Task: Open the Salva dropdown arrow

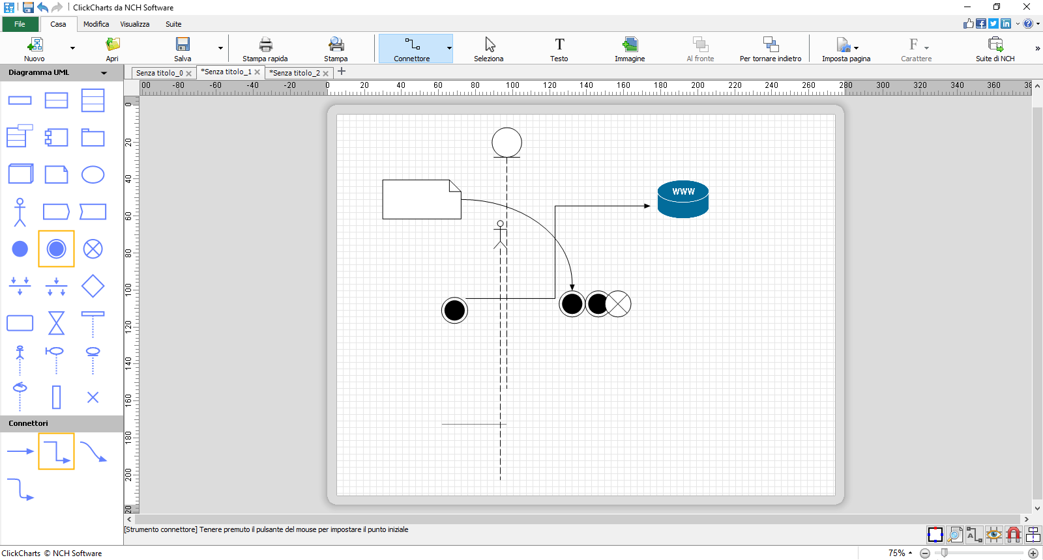Action: pyautogui.click(x=220, y=49)
